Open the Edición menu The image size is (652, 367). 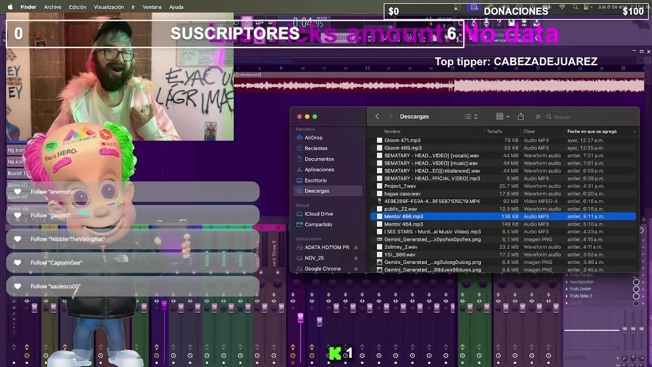[x=77, y=7]
